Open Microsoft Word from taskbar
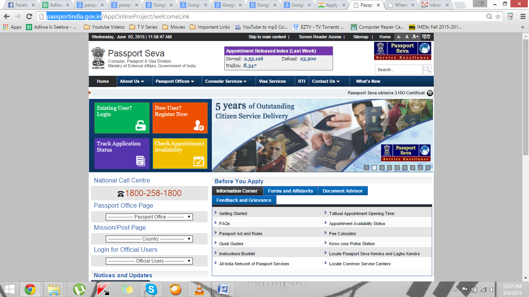The height and width of the screenshot is (297, 529). point(223,289)
